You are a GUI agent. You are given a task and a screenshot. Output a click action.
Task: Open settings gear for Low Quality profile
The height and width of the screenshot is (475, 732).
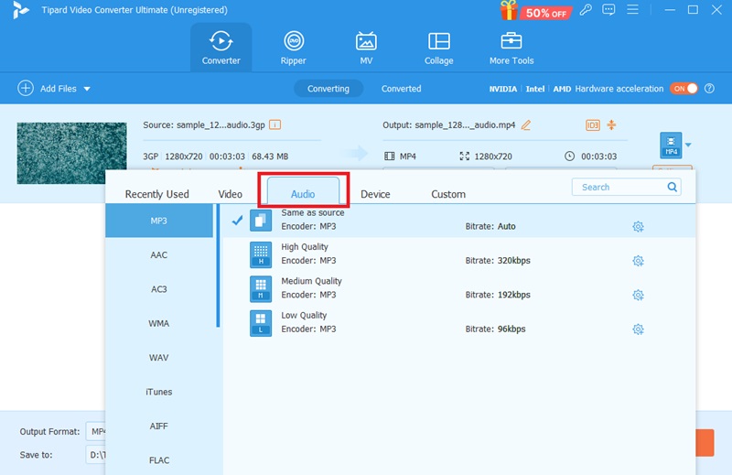[638, 329]
